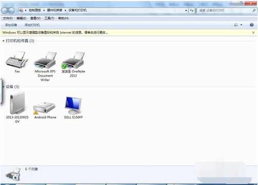Select the 发送至 OneNote 2013 printer

click(x=73, y=60)
